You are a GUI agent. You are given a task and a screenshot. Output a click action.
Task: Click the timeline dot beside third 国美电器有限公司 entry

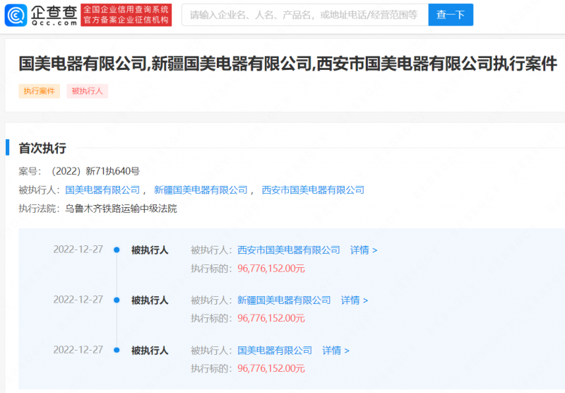point(117,350)
